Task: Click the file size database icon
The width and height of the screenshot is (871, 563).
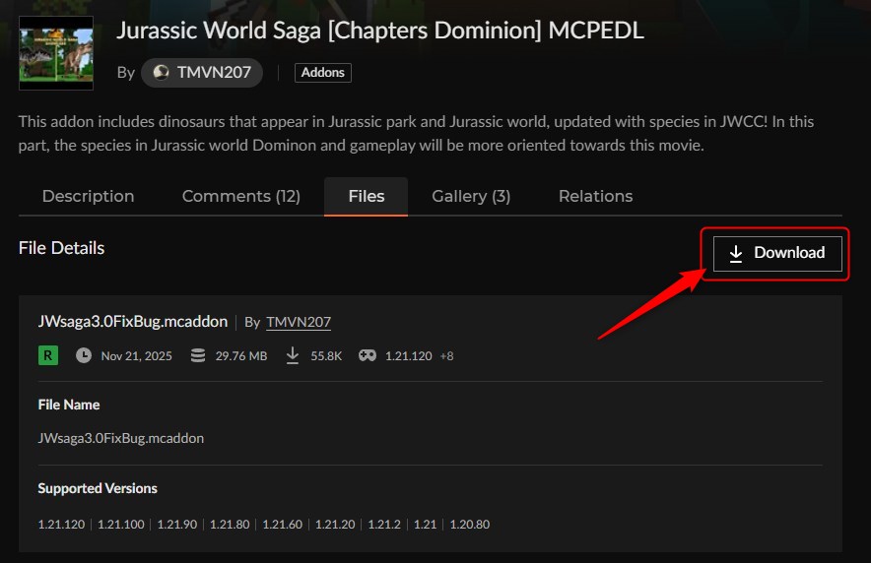Action: tap(198, 355)
